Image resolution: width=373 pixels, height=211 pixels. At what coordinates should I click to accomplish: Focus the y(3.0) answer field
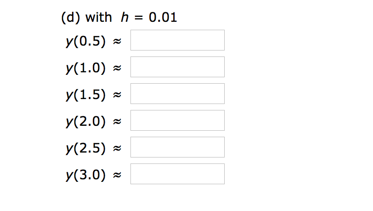coord(178,174)
